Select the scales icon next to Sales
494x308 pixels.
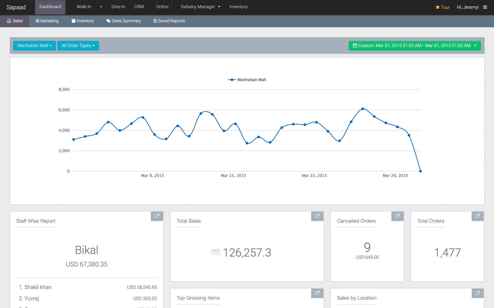9,21
